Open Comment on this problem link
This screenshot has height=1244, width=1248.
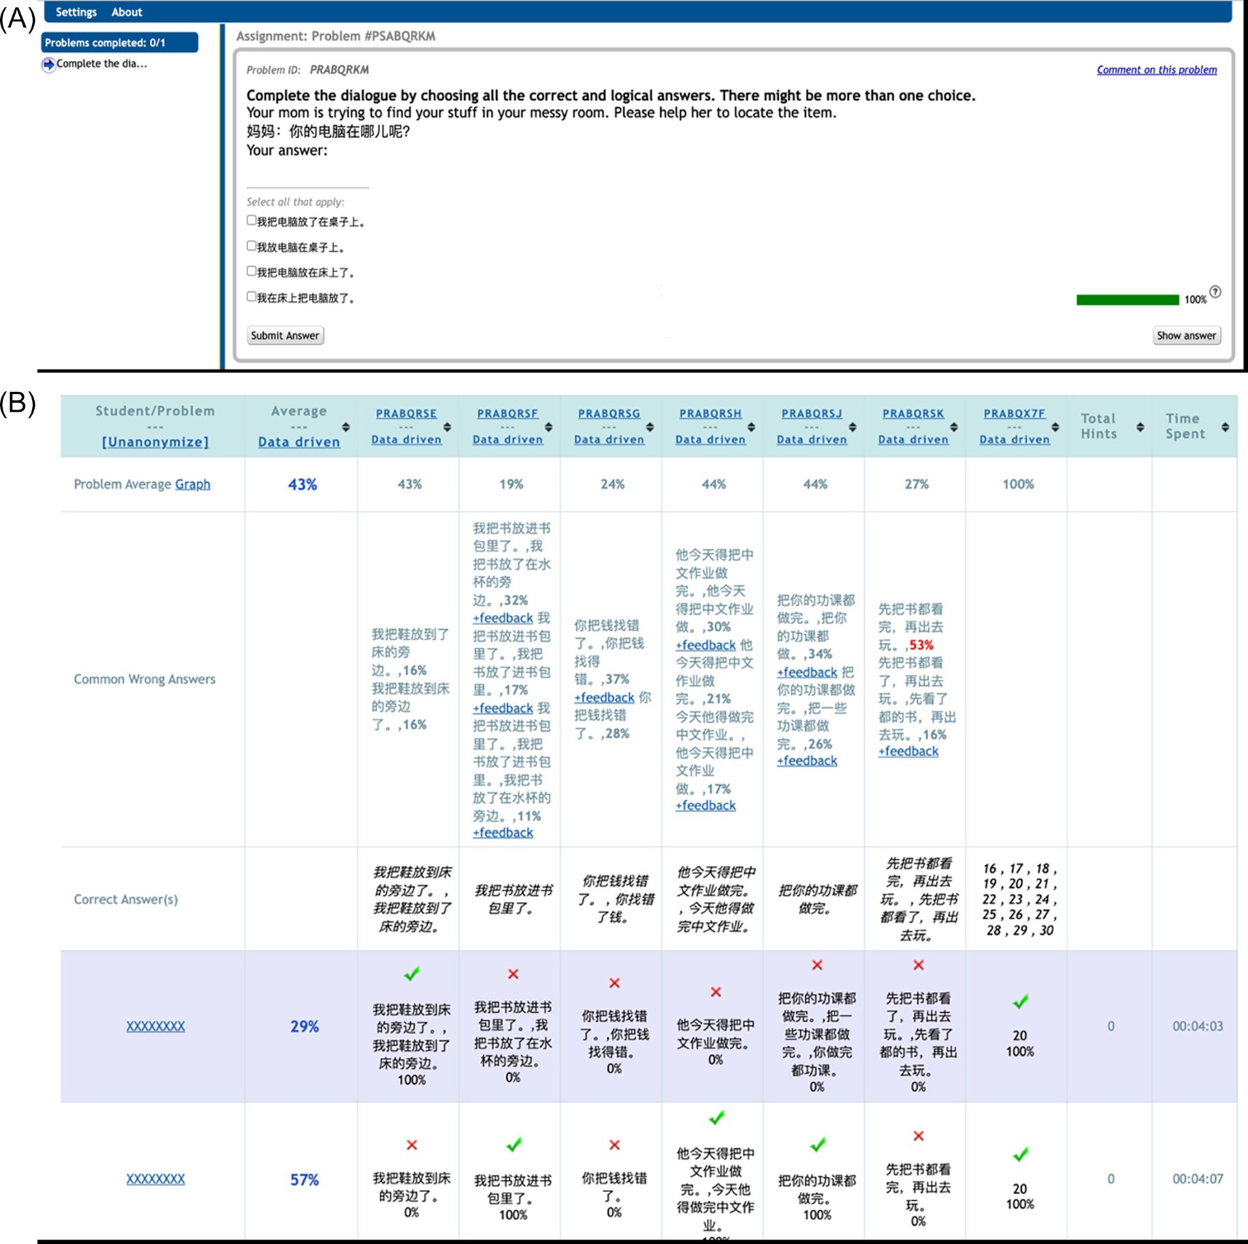point(1156,70)
